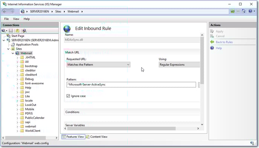Click the Sites breadcrumb in address bar

coord(58,11)
